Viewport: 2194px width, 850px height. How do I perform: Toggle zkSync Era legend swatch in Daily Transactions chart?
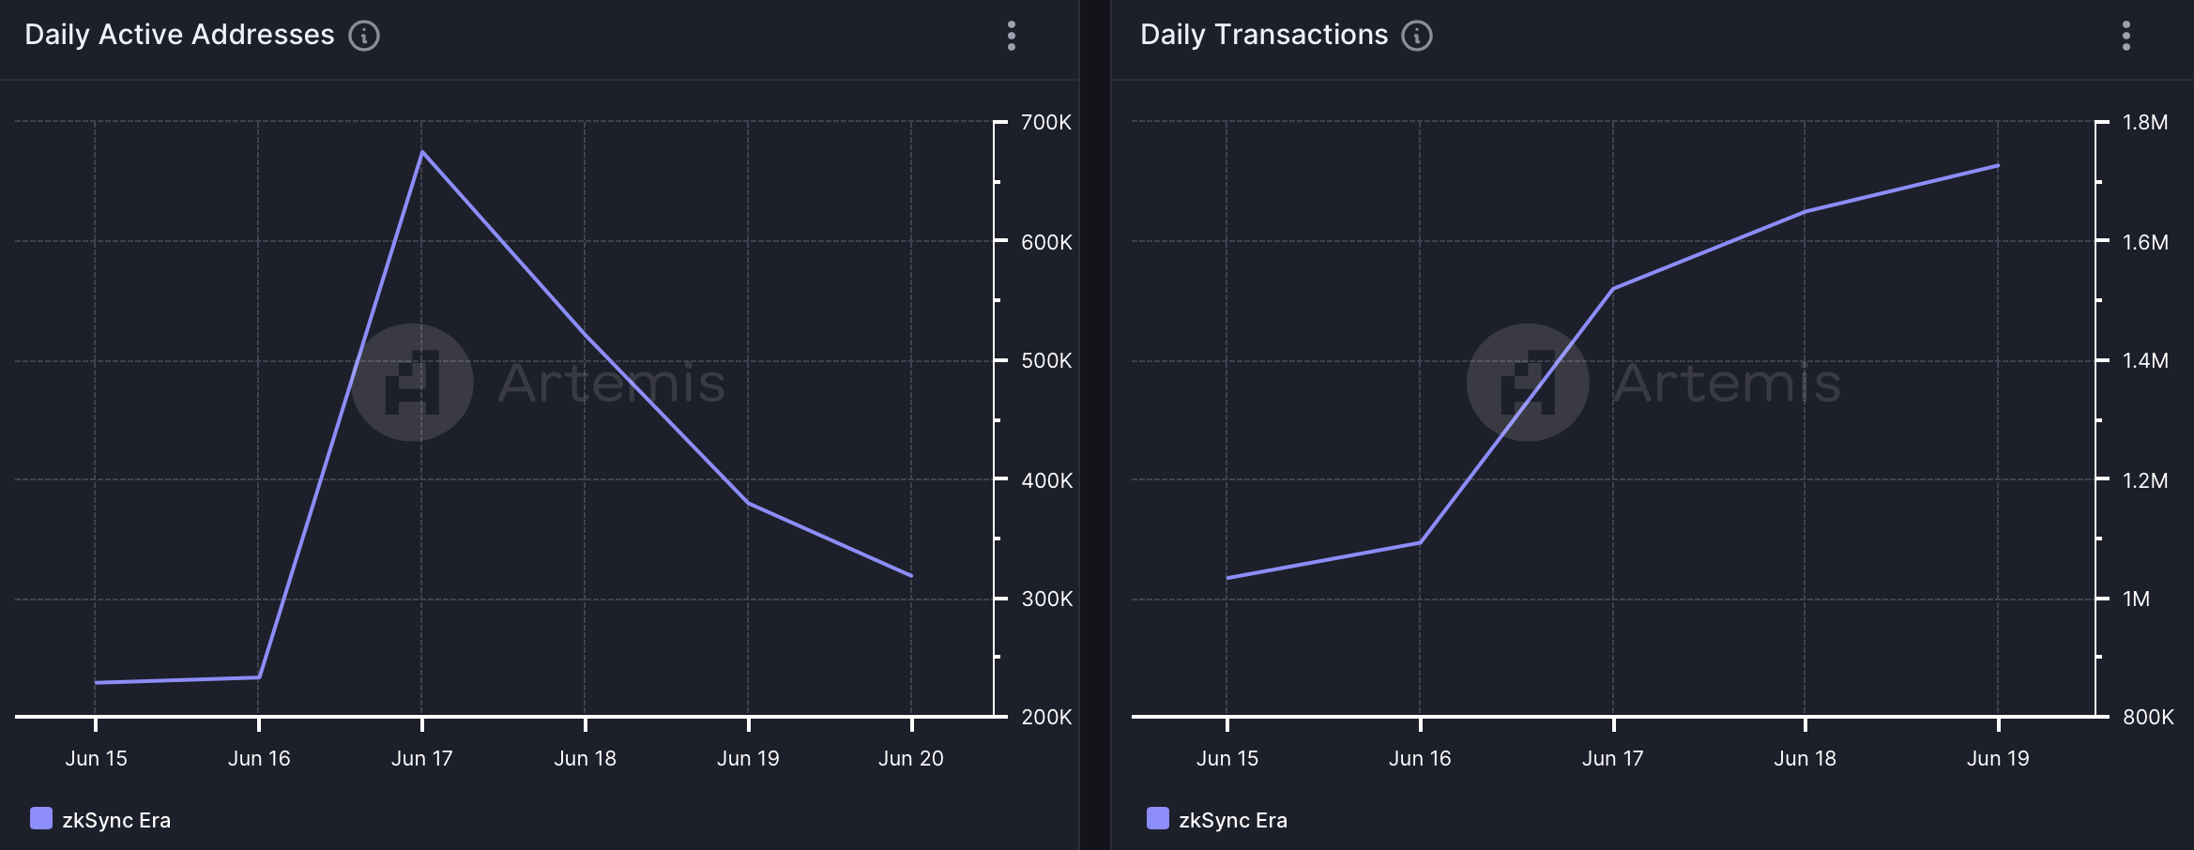[x=1158, y=818]
